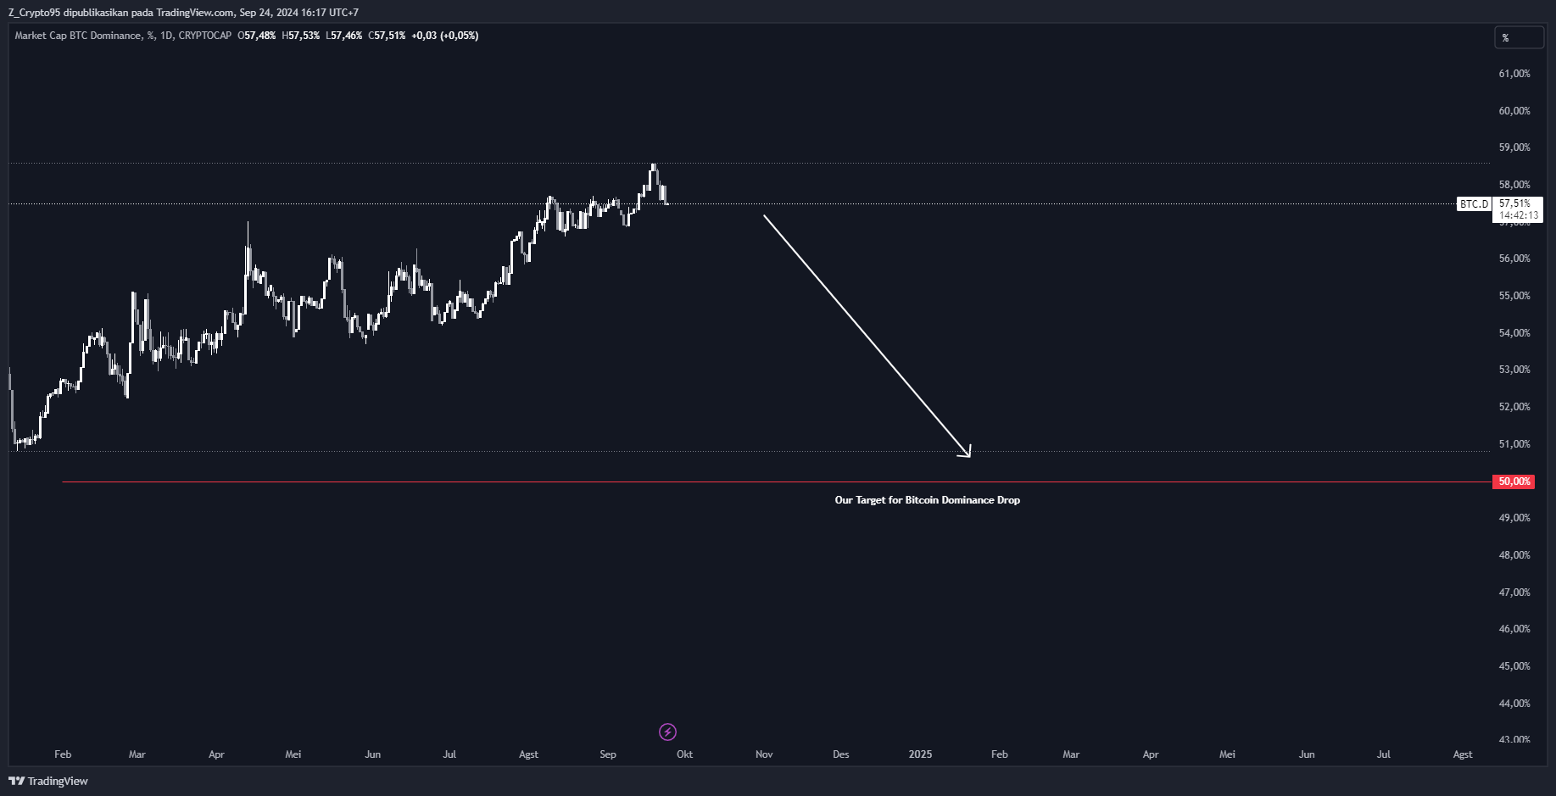
Task: Click the Okt month label on timeline
Action: click(683, 754)
